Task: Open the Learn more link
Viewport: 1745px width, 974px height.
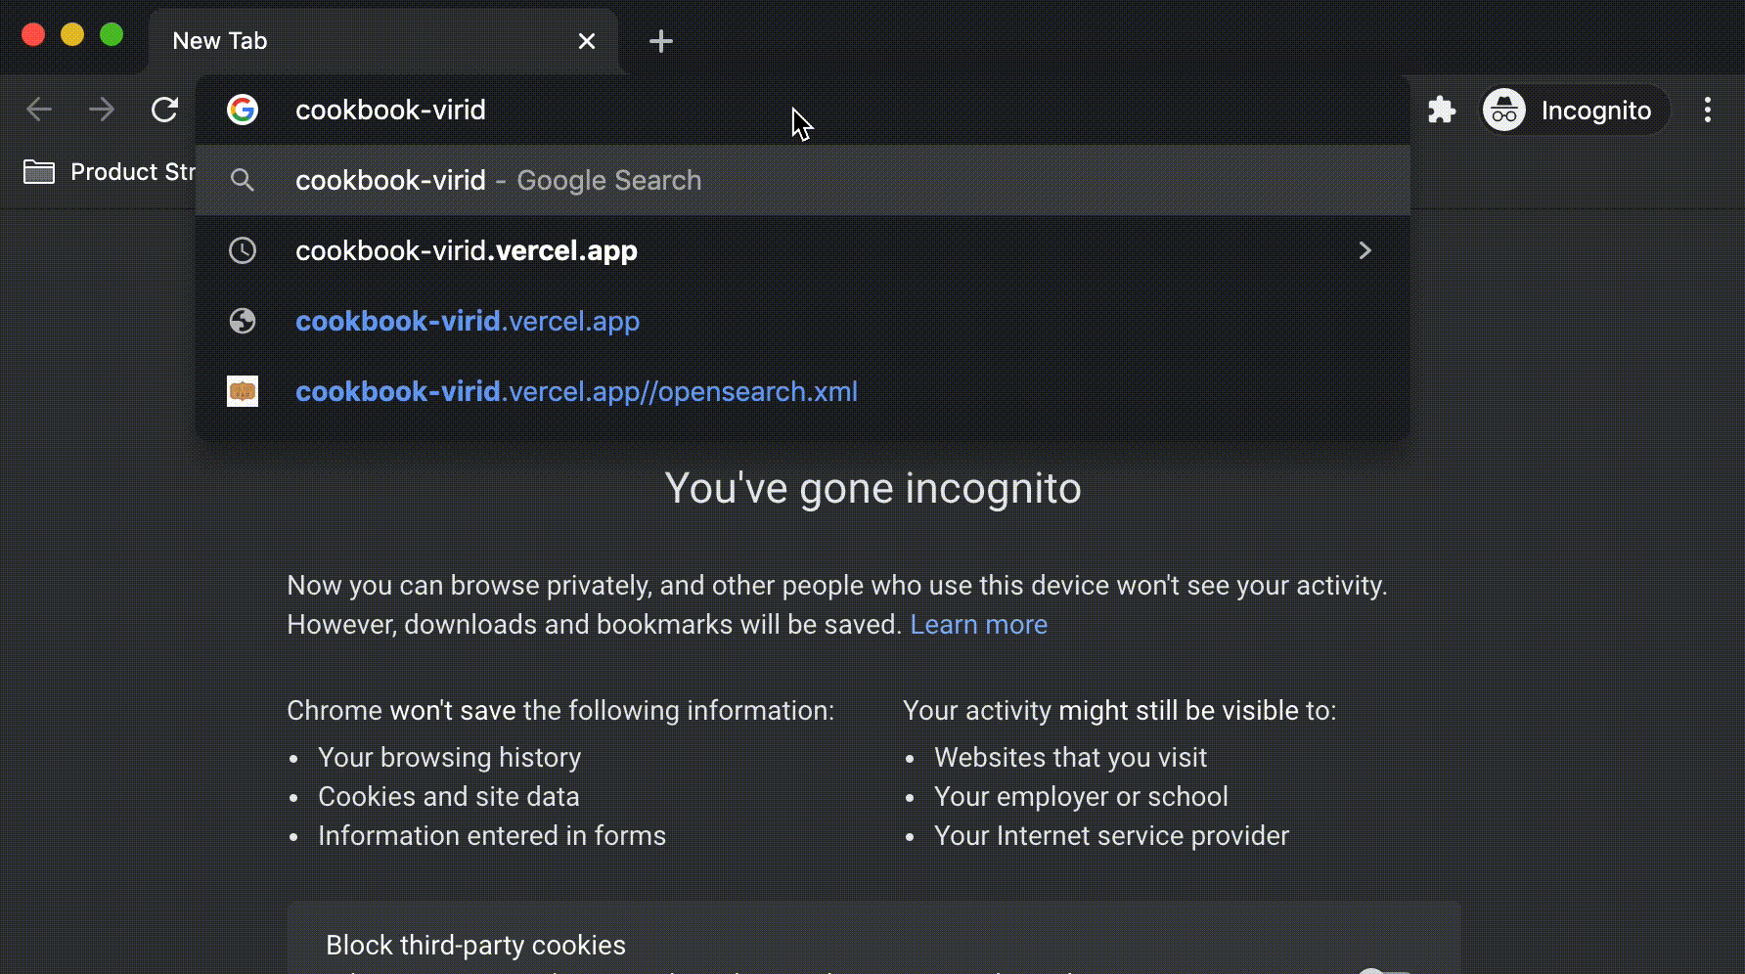Action: (978, 625)
